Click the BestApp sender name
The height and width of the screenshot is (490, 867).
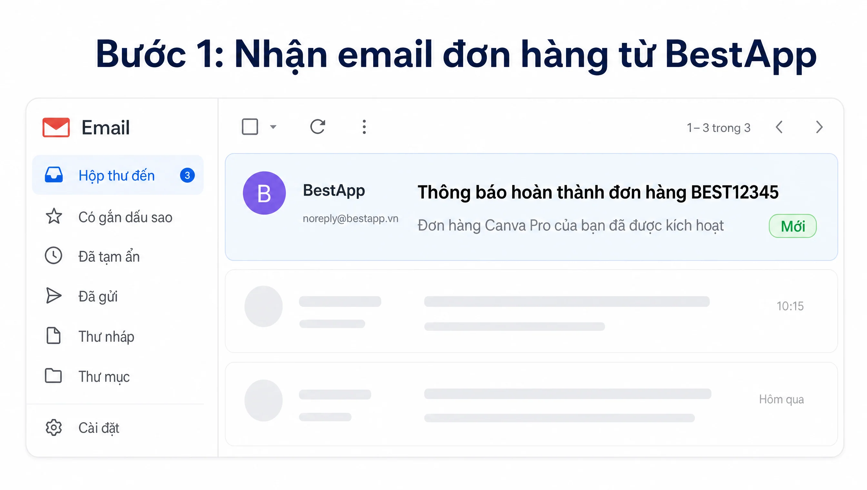click(x=334, y=191)
